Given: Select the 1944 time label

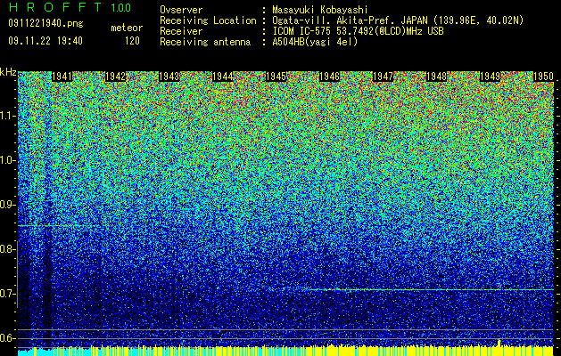Looking at the screenshot, I should tap(223, 77).
